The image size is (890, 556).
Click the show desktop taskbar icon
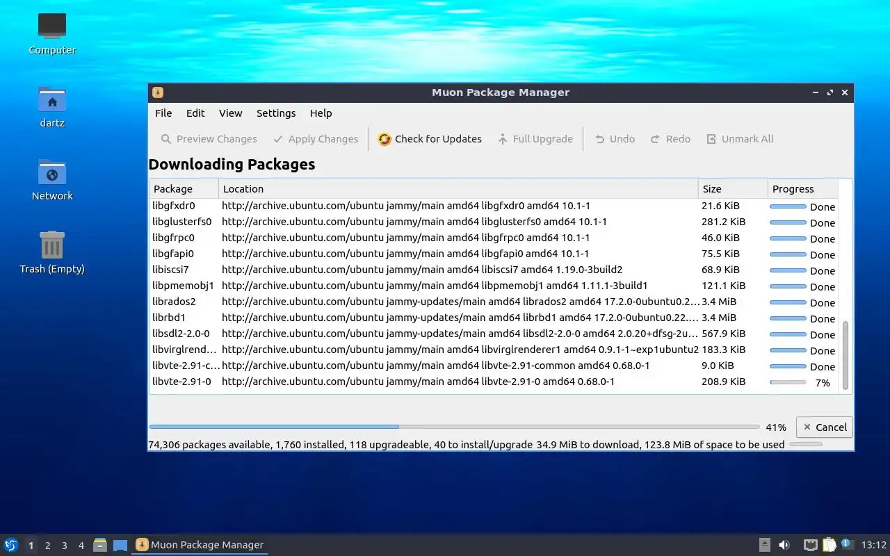pyautogui.click(x=120, y=545)
